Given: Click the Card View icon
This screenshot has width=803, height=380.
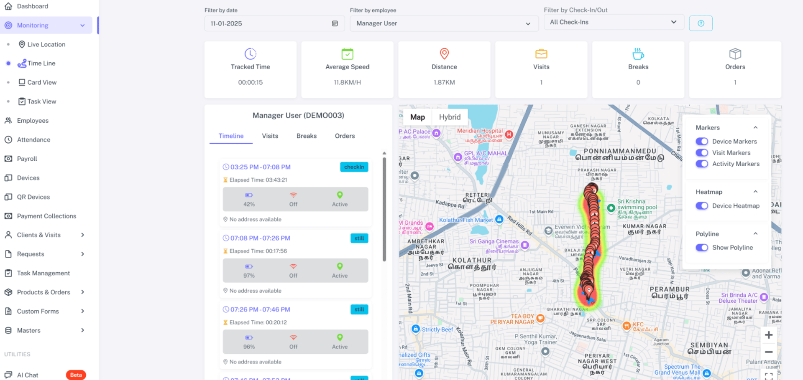Looking at the screenshot, I should (22, 82).
